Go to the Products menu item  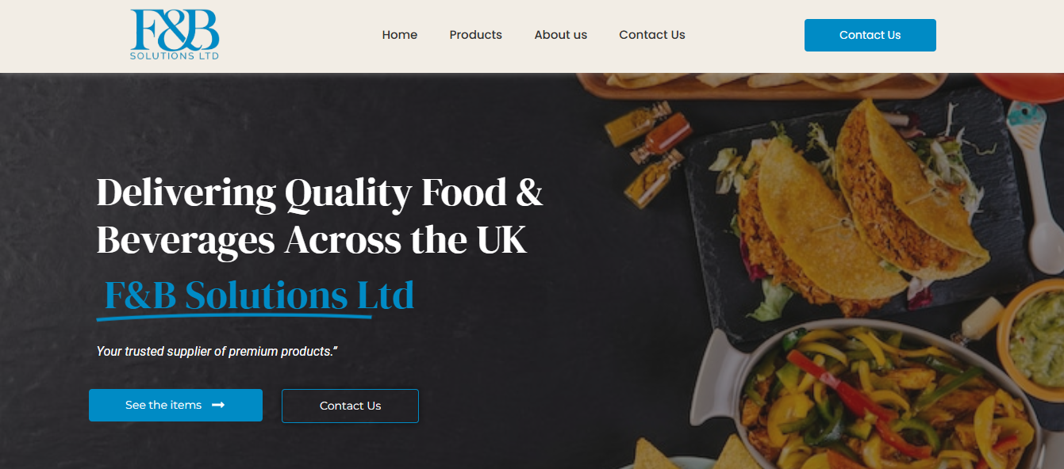[x=476, y=35]
